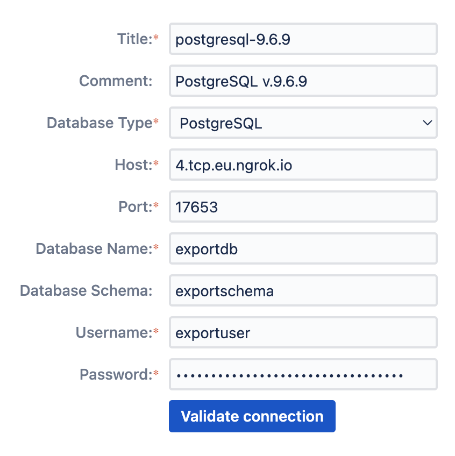Click the Database Schema label
The image size is (455, 456).
click(x=86, y=291)
